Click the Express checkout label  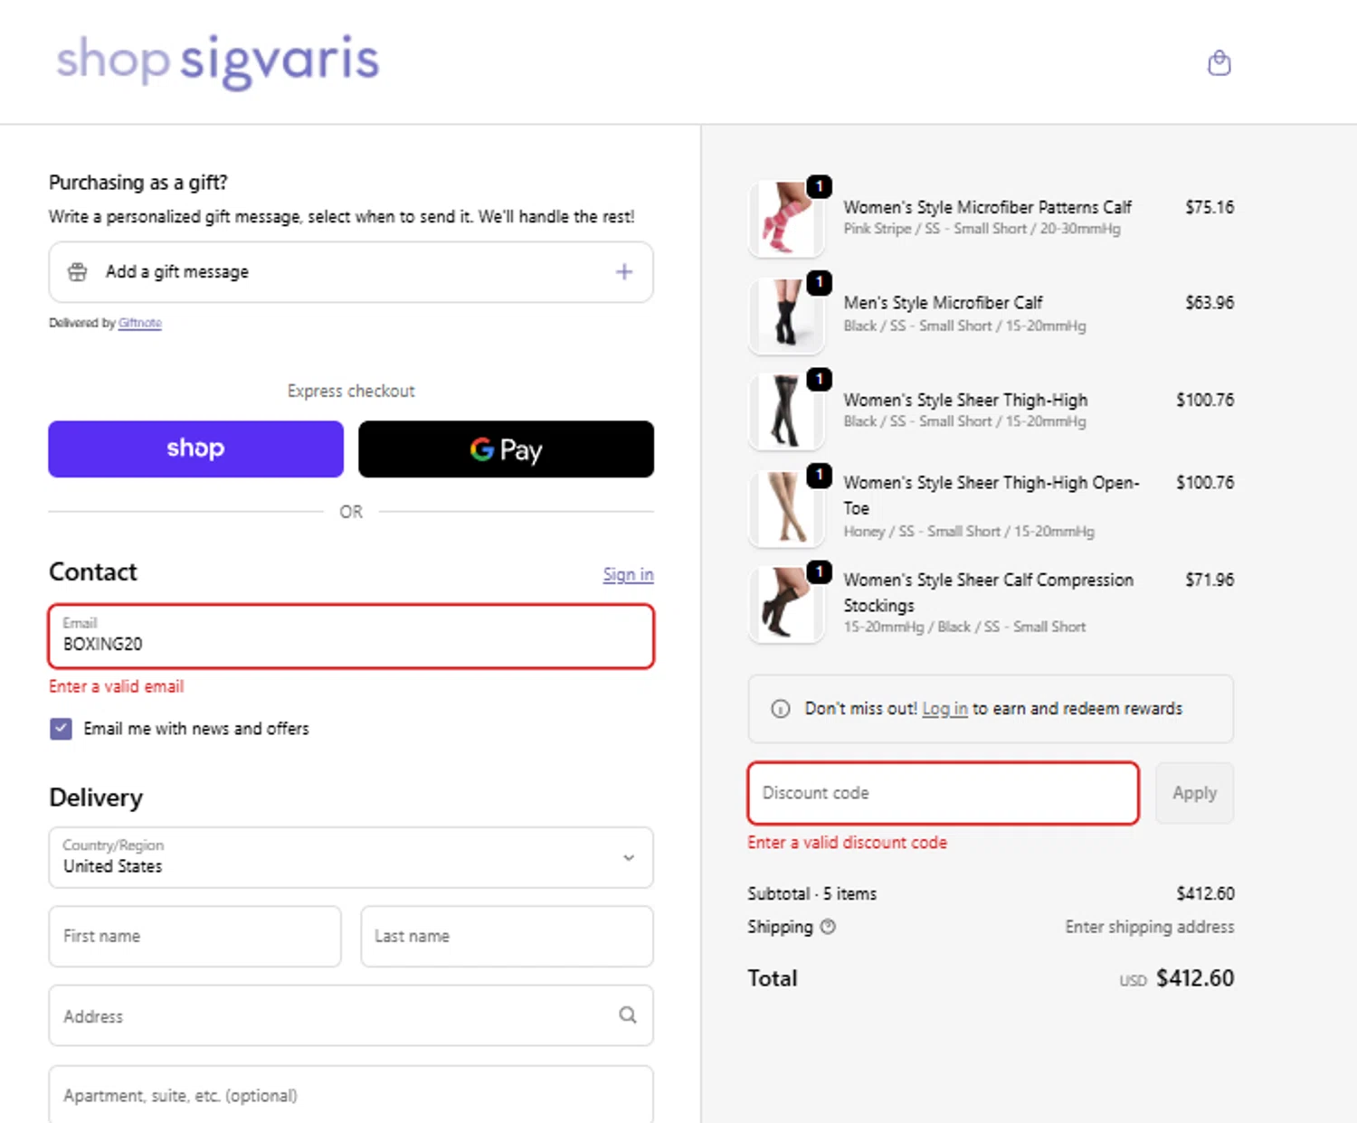[x=351, y=391]
